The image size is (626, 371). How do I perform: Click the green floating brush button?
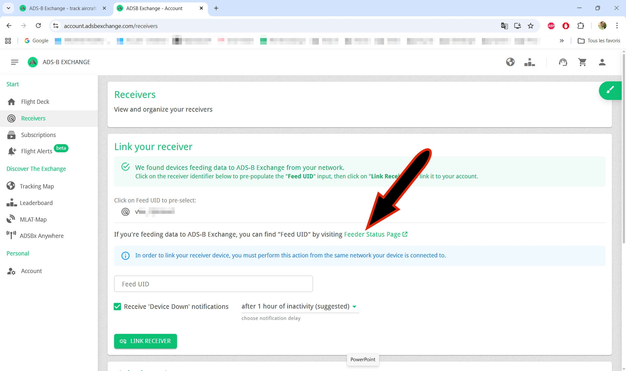pyautogui.click(x=610, y=90)
